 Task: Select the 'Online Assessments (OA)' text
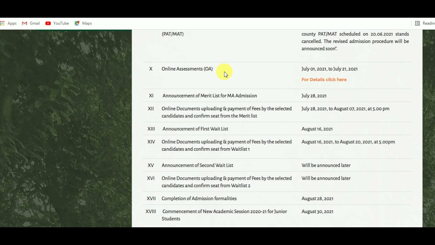click(x=187, y=69)
